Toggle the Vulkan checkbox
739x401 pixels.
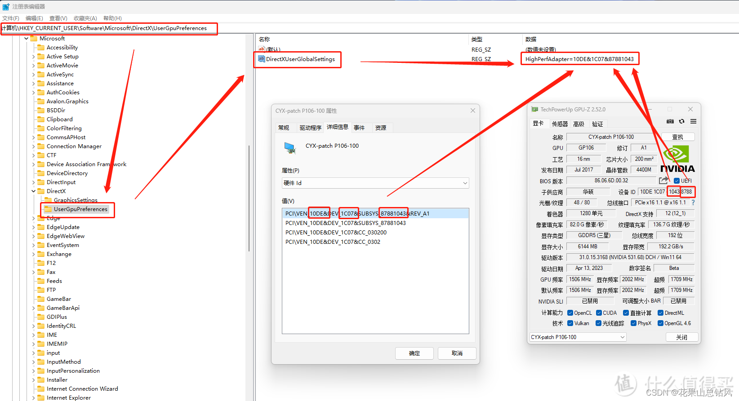click(x=570, y=323)
